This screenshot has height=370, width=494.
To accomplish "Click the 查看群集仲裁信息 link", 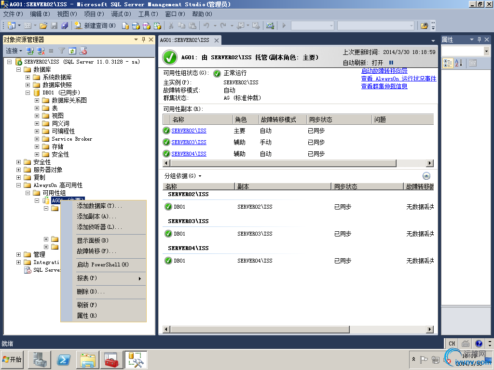I will [x=384, y=86].
